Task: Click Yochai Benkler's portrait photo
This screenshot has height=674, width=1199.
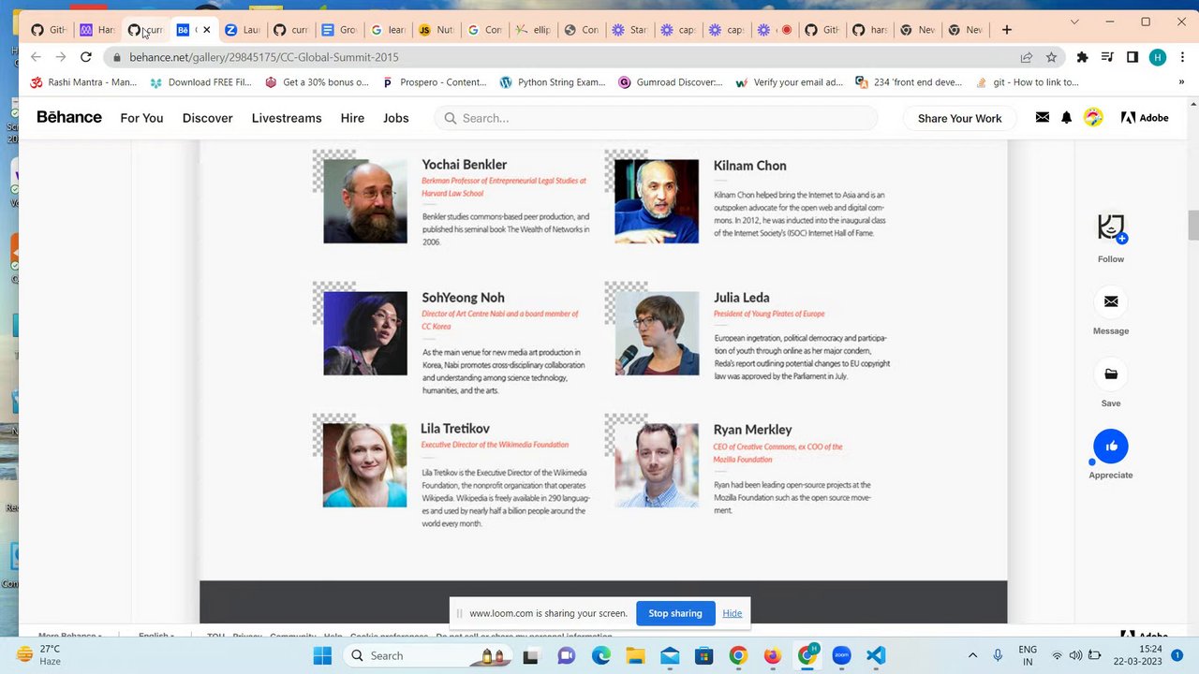Action: [x=365, y=201]
